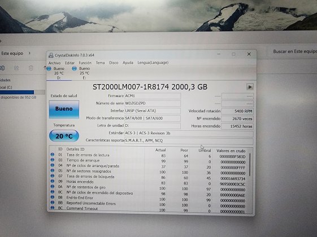317x237 pixels.
Task: Click the status dot for Command Timeout
Action: [53, 208]
